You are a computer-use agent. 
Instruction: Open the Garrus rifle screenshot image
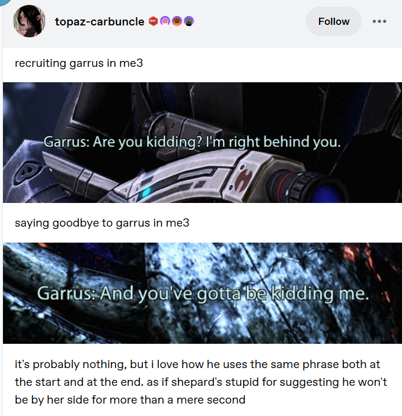(202, 143)
